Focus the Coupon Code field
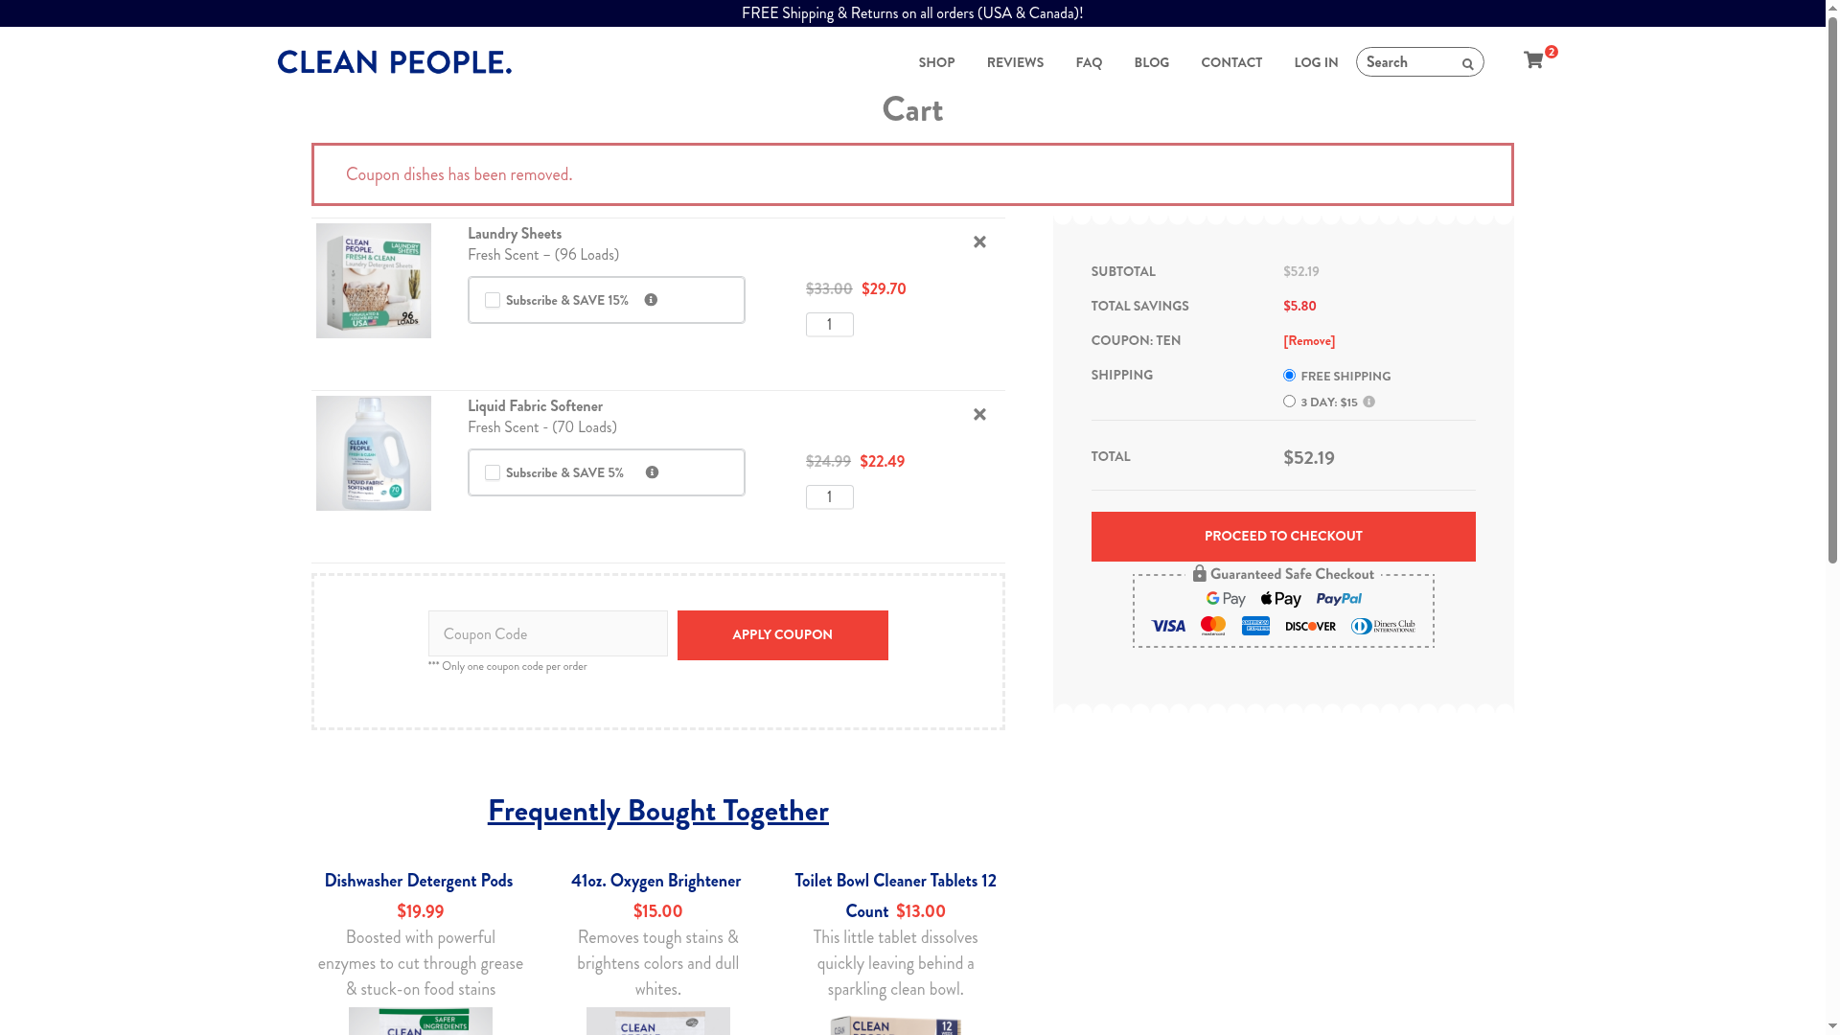Screen dimensions: 1840x1035 [548, 633]
